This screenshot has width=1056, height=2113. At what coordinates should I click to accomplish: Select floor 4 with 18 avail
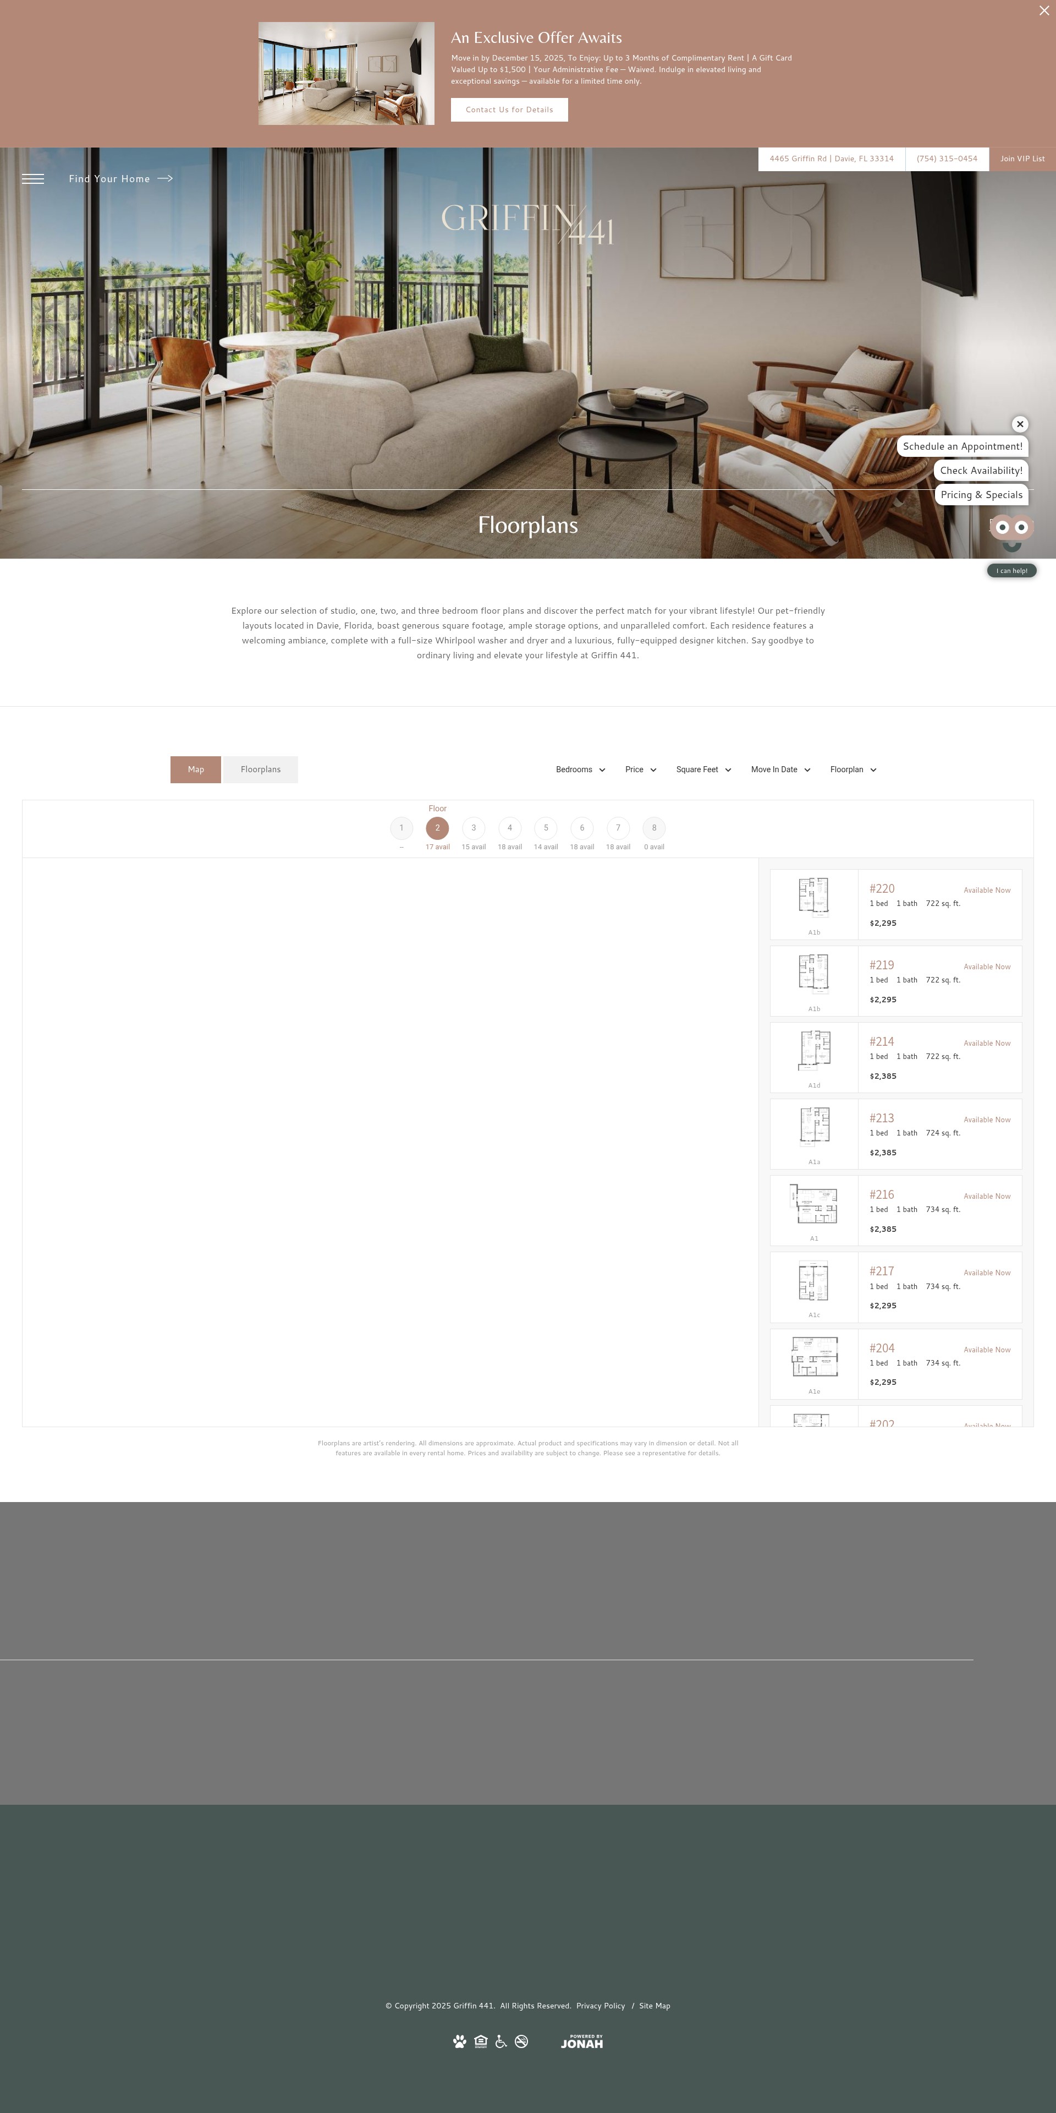(510, 828)
